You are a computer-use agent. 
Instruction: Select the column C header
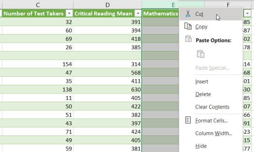pyautogui.click(x=38, y=5)
